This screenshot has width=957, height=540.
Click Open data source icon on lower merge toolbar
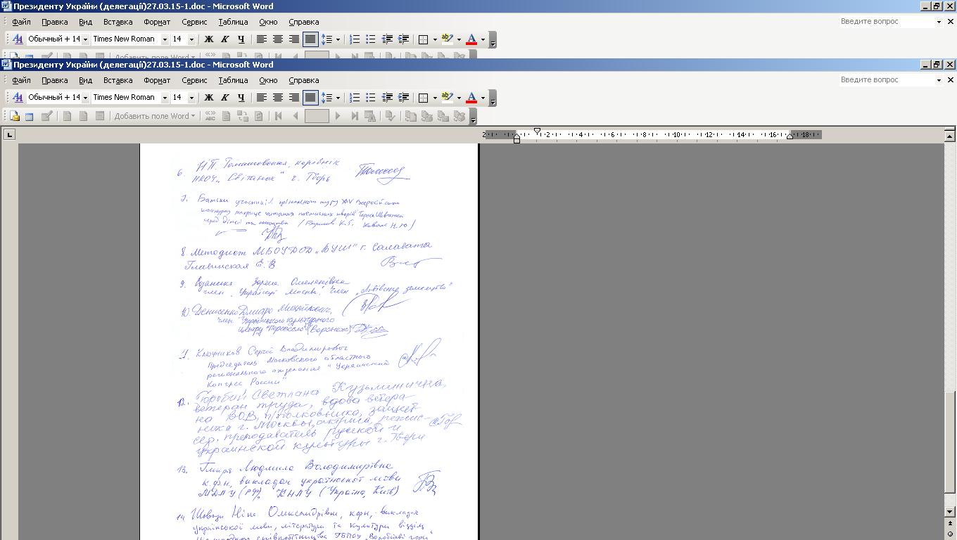(x=30, y=116)
